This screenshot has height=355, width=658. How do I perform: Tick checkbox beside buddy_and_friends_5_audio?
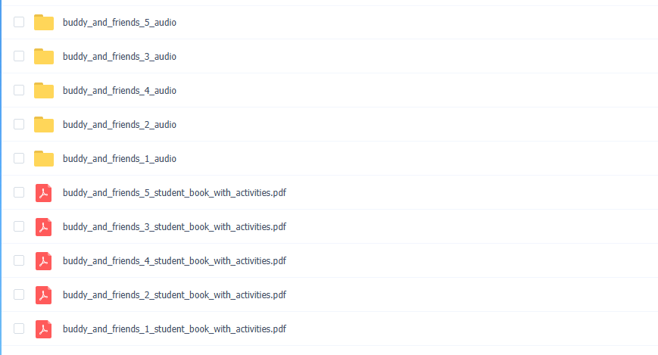(x=19, y=22)
